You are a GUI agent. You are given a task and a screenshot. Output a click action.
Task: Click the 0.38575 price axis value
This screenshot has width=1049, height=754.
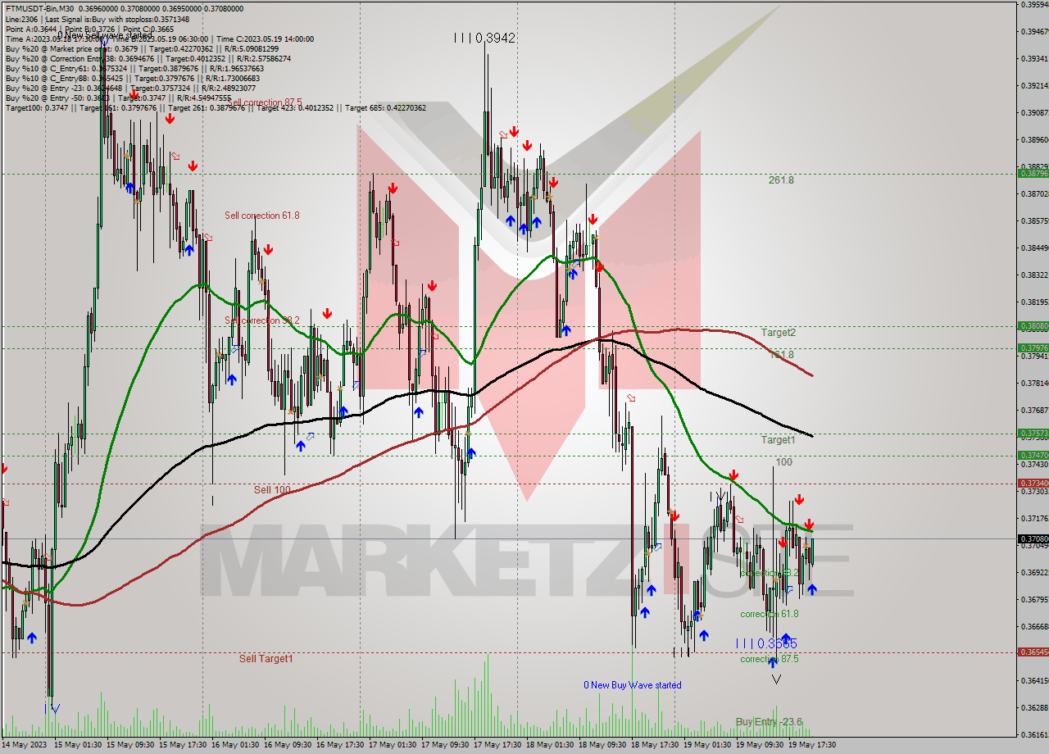click(x=1034, y=221)
